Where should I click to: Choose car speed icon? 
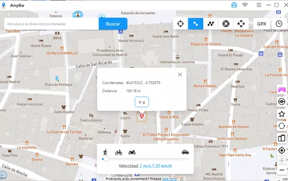pyautogui.click(x=185, y=152)
